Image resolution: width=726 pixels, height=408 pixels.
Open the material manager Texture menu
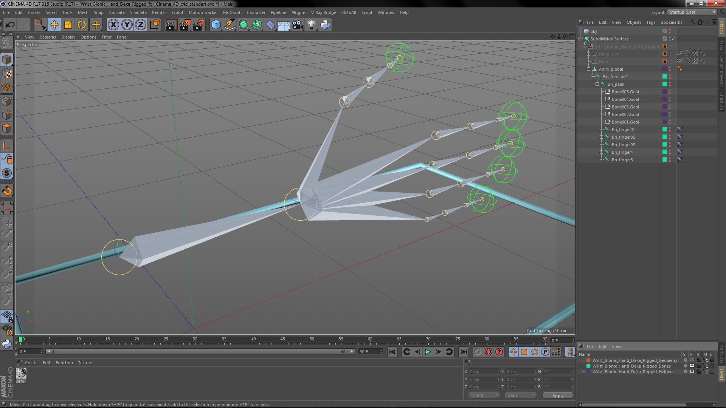[85, 363]
